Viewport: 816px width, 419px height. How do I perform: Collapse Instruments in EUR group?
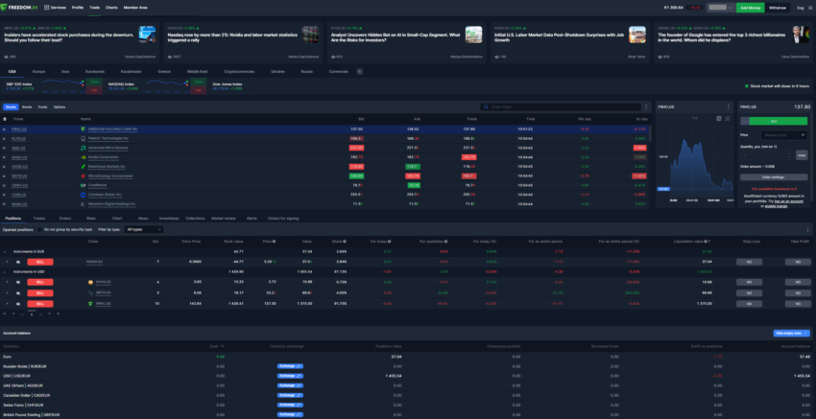[5, 251]
